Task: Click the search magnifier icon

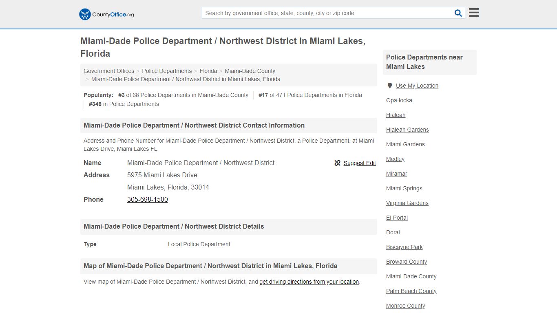Action: (458, 13)
